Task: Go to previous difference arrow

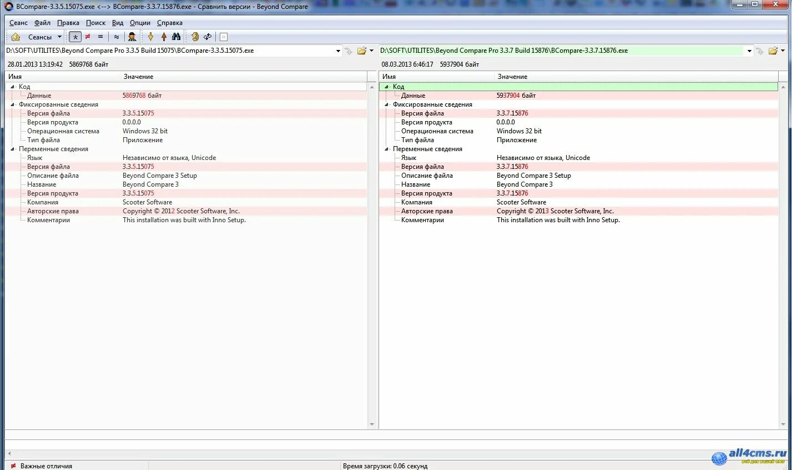Action: coord(164,37)
